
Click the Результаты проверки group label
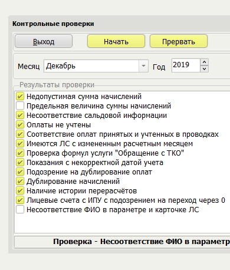57,85
